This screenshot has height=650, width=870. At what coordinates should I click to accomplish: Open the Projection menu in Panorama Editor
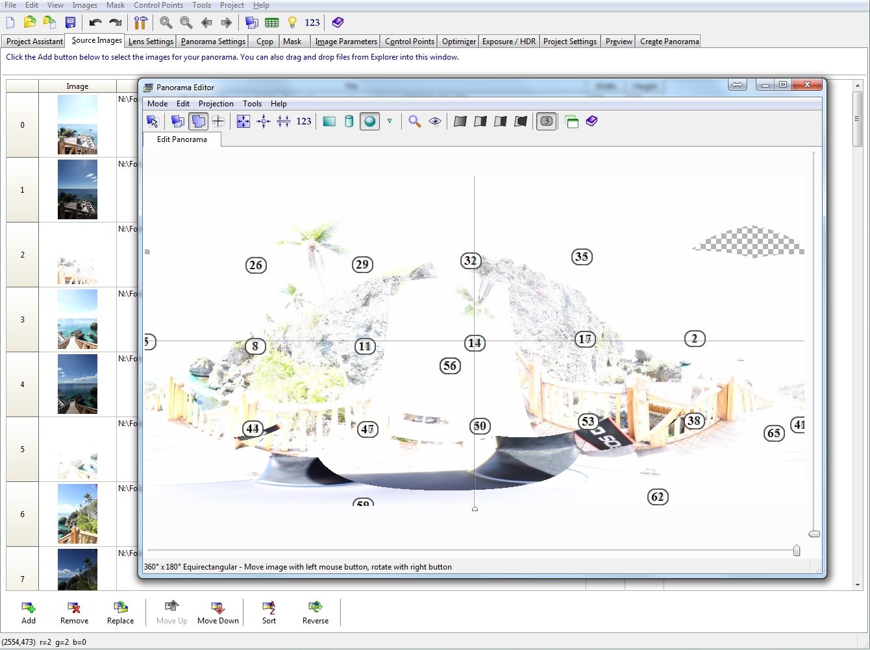coord(216,104)
